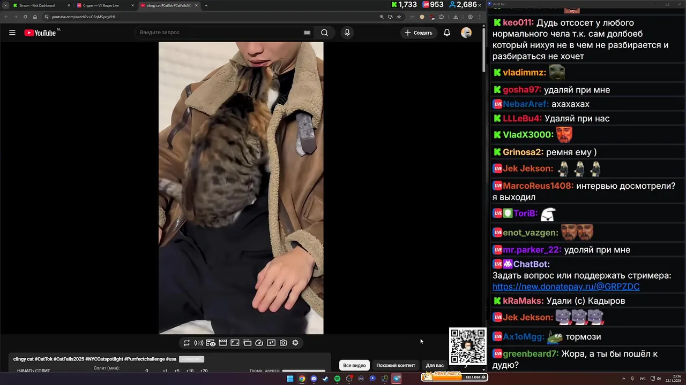Open the YouTube account avatar menu
686x385 pixels.
pos(466,33)
